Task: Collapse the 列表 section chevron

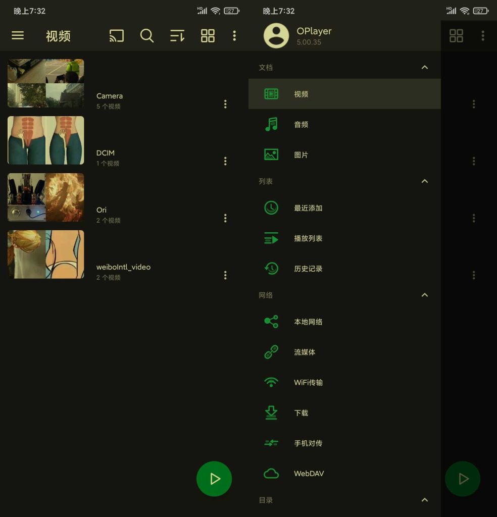Action: (425, 181)
